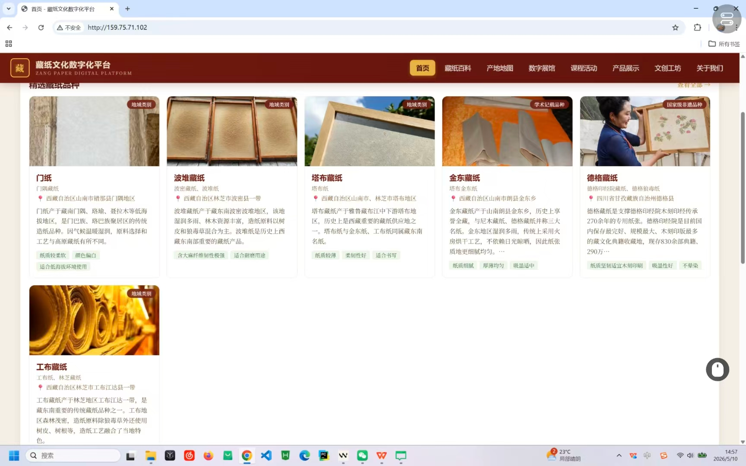Click the Windows taskbar search box
This screenshot has width=746, height=466.
coord(73,456)
